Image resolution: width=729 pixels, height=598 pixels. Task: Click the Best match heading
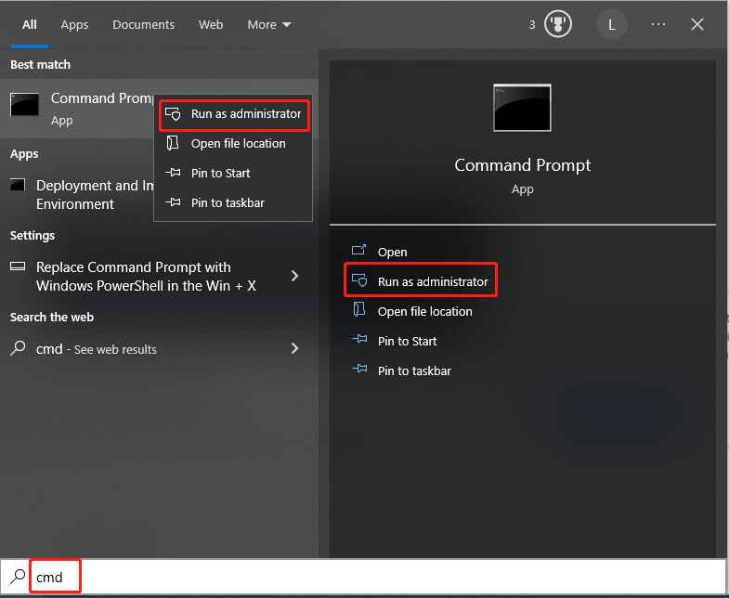point(41,65)
